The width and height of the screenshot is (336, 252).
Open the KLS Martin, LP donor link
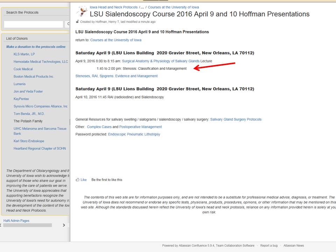24,54
